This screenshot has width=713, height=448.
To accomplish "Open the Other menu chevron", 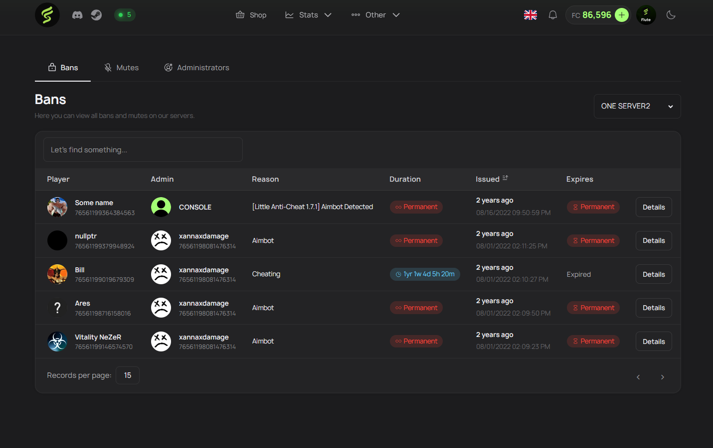I will [x=396, y=15].
